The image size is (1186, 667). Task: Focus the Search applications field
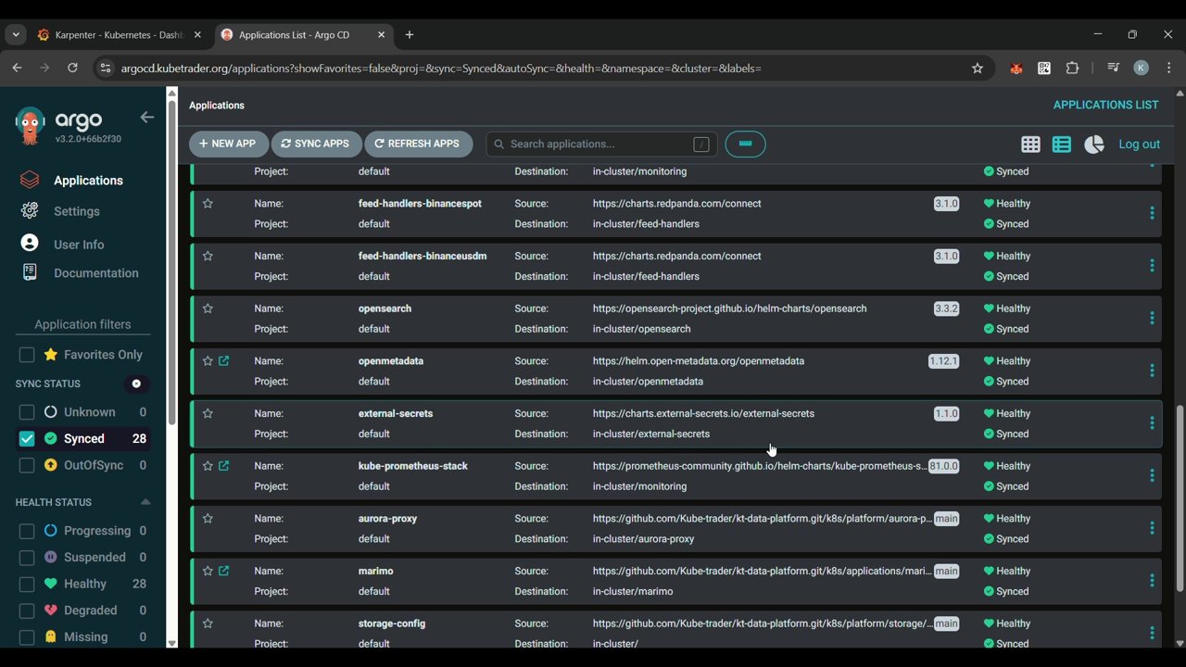point(601,144)
